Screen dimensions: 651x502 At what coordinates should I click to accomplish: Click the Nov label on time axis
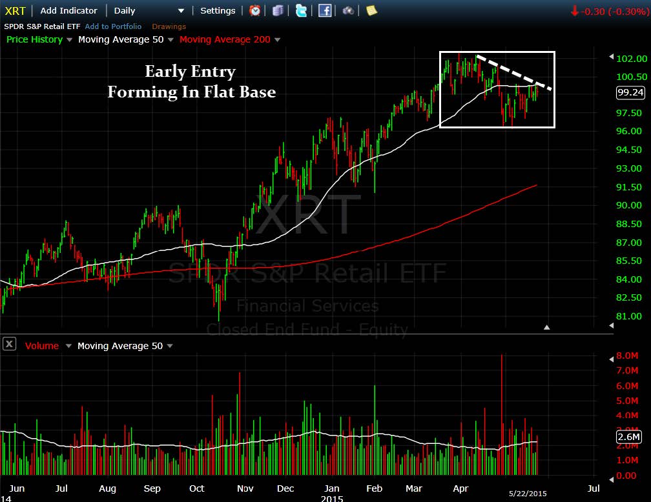pos(245,488)
